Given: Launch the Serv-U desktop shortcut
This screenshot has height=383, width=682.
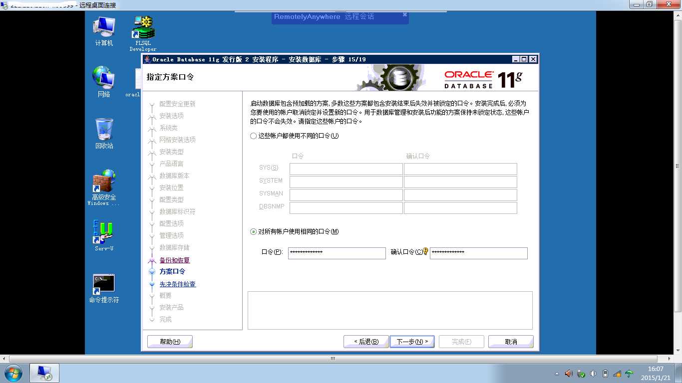Looking at the screenshot, I should pyautogui.click(x=104, y=235).
